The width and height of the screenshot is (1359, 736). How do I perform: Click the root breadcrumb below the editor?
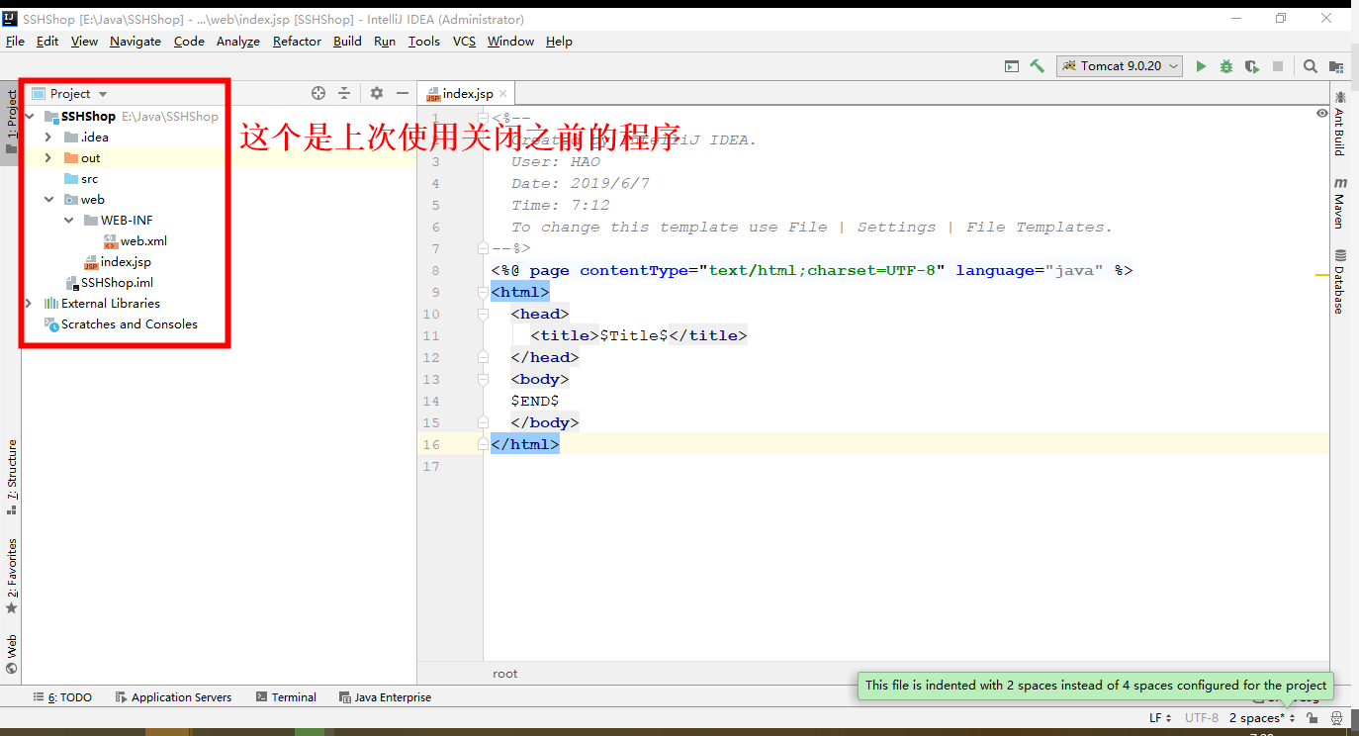(505, 674)
